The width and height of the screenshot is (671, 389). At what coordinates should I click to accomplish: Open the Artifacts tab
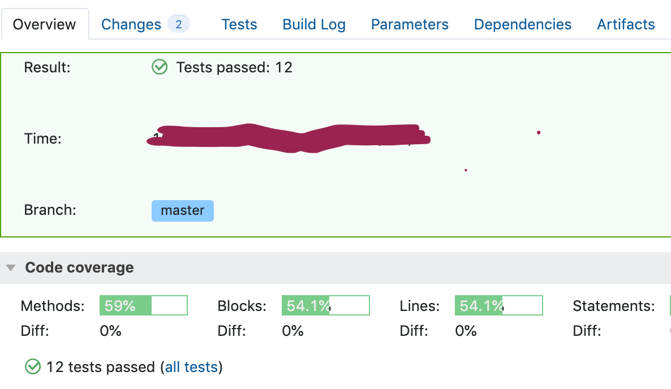point(625,24)
